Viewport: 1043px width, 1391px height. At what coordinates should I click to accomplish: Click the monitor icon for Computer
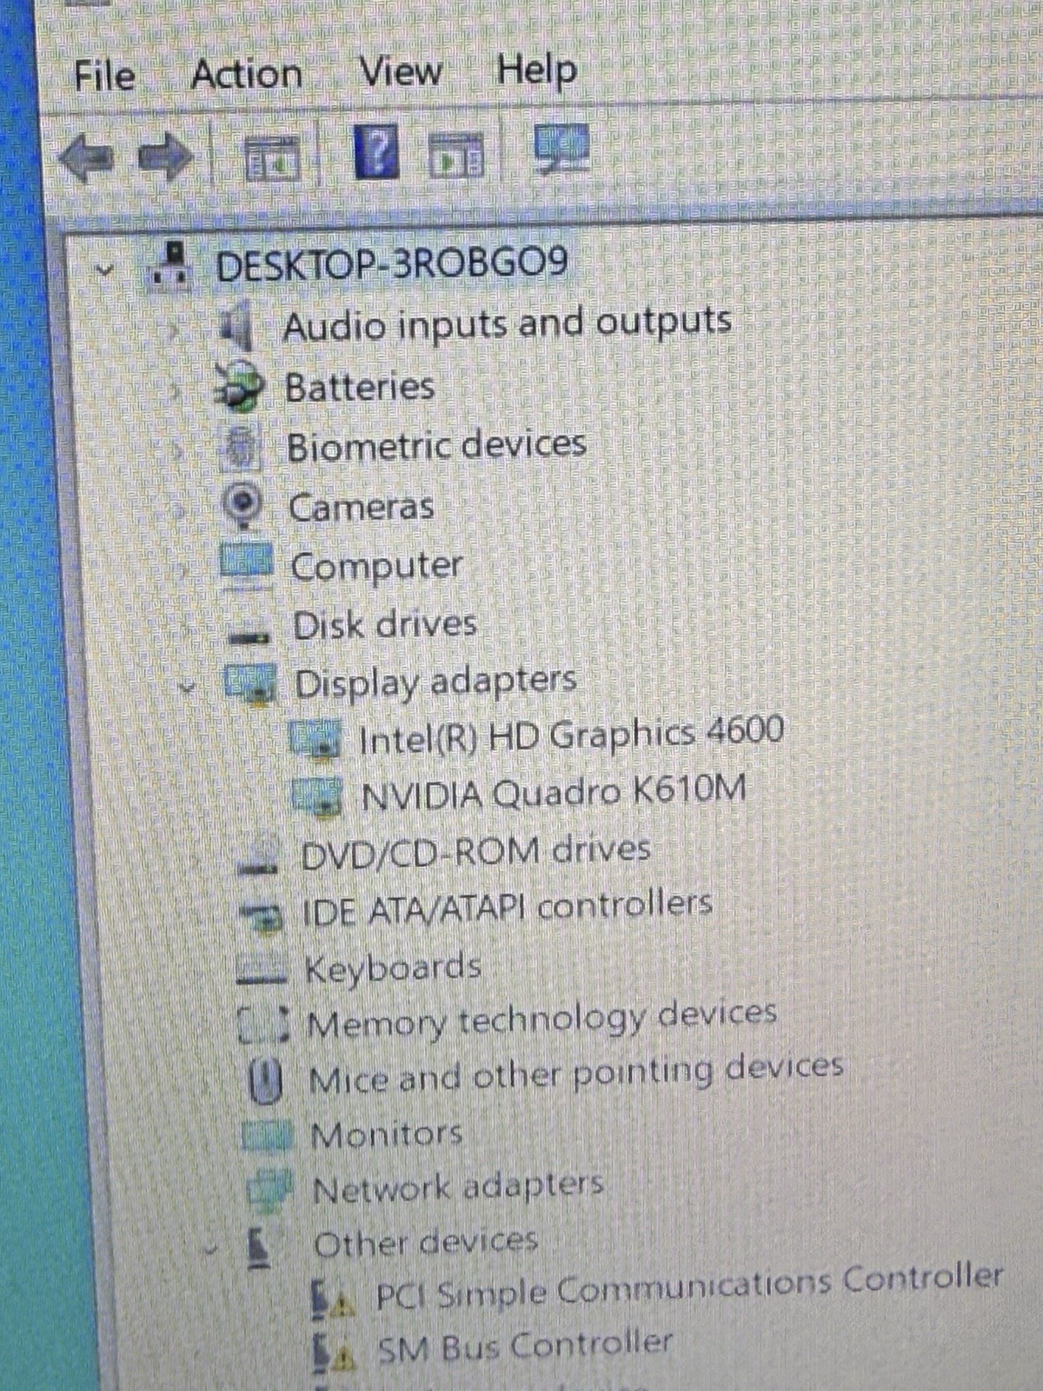247,564
